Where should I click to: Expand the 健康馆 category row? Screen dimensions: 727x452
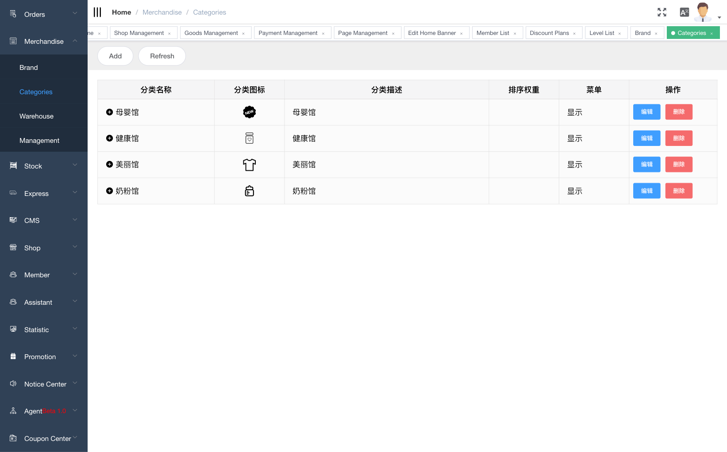click(109, 138)
